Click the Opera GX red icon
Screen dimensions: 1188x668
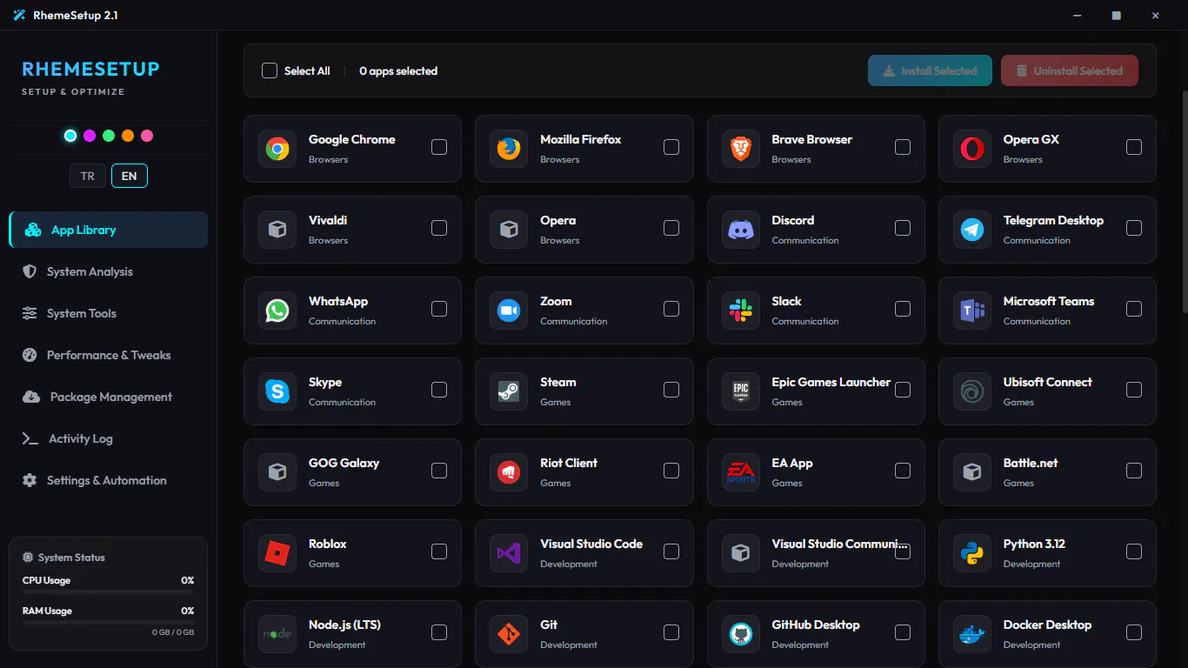coord(971,149)
